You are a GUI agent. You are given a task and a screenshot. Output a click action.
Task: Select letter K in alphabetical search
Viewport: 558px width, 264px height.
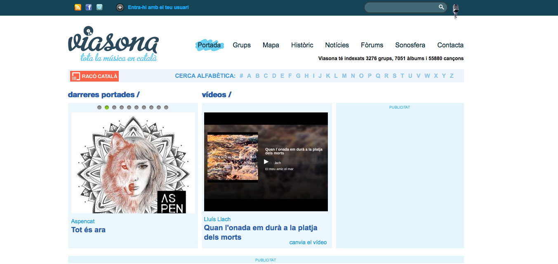(328, 76)
